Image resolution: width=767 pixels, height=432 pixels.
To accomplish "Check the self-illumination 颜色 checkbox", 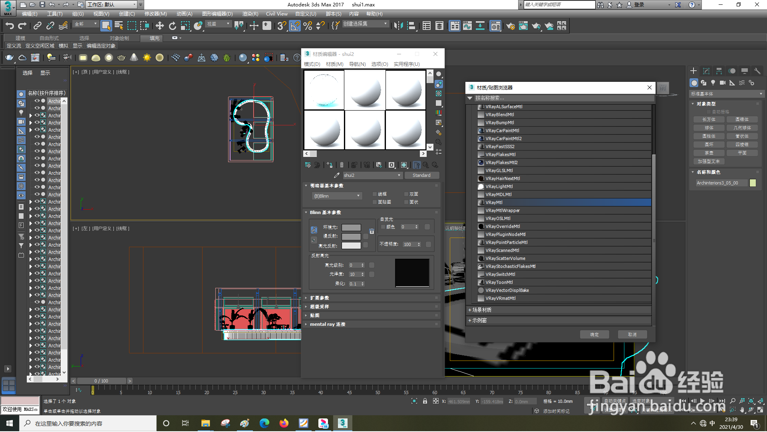I will (x=383, y=227).
